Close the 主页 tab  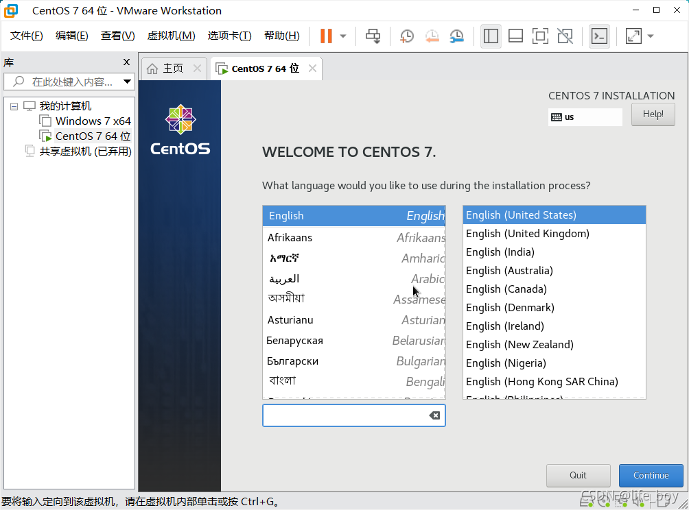click(x=197, y=69)
